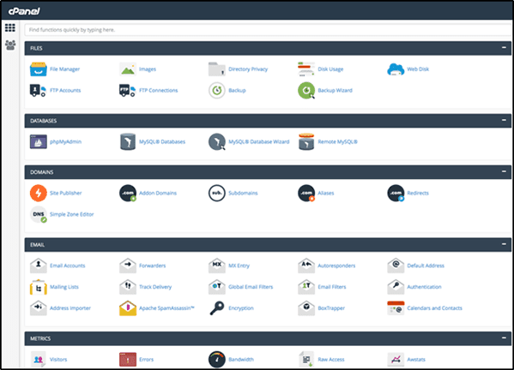Open the phpMyAdmin icon
Viewport: 514px width, 370px height.
click(x=39, y=141)
